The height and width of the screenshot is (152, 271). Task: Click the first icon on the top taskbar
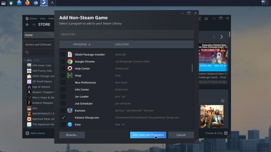click(x=3, y=3)
